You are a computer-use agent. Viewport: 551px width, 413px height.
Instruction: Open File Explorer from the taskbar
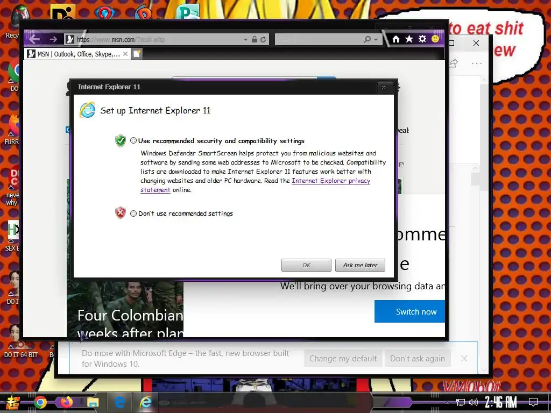(93, 402)
